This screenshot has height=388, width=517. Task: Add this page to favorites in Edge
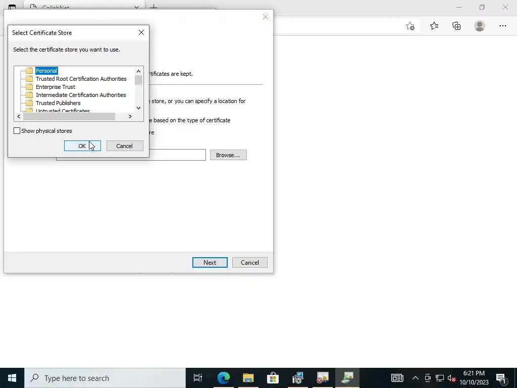tap(410, 26)
